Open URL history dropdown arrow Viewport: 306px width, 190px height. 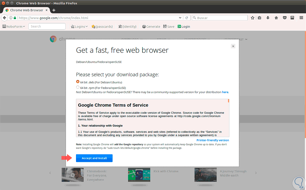[x=180, y=18]
